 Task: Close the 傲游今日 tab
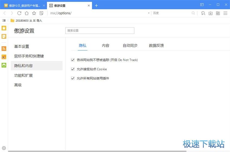44,6
